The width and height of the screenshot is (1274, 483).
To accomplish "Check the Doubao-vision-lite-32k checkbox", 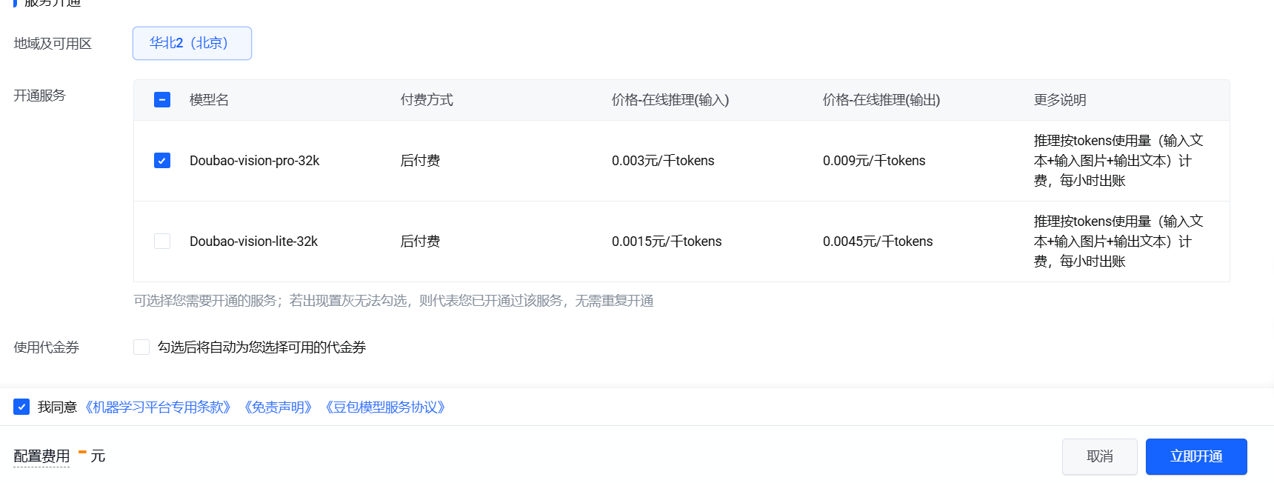I will click(x=162, y=242).
